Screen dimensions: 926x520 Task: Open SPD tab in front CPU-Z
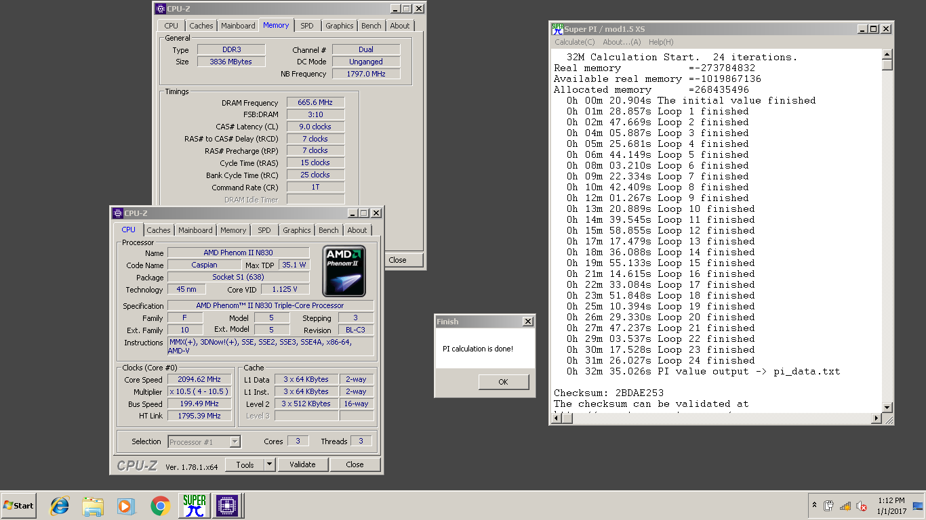(x=264, y=230)
